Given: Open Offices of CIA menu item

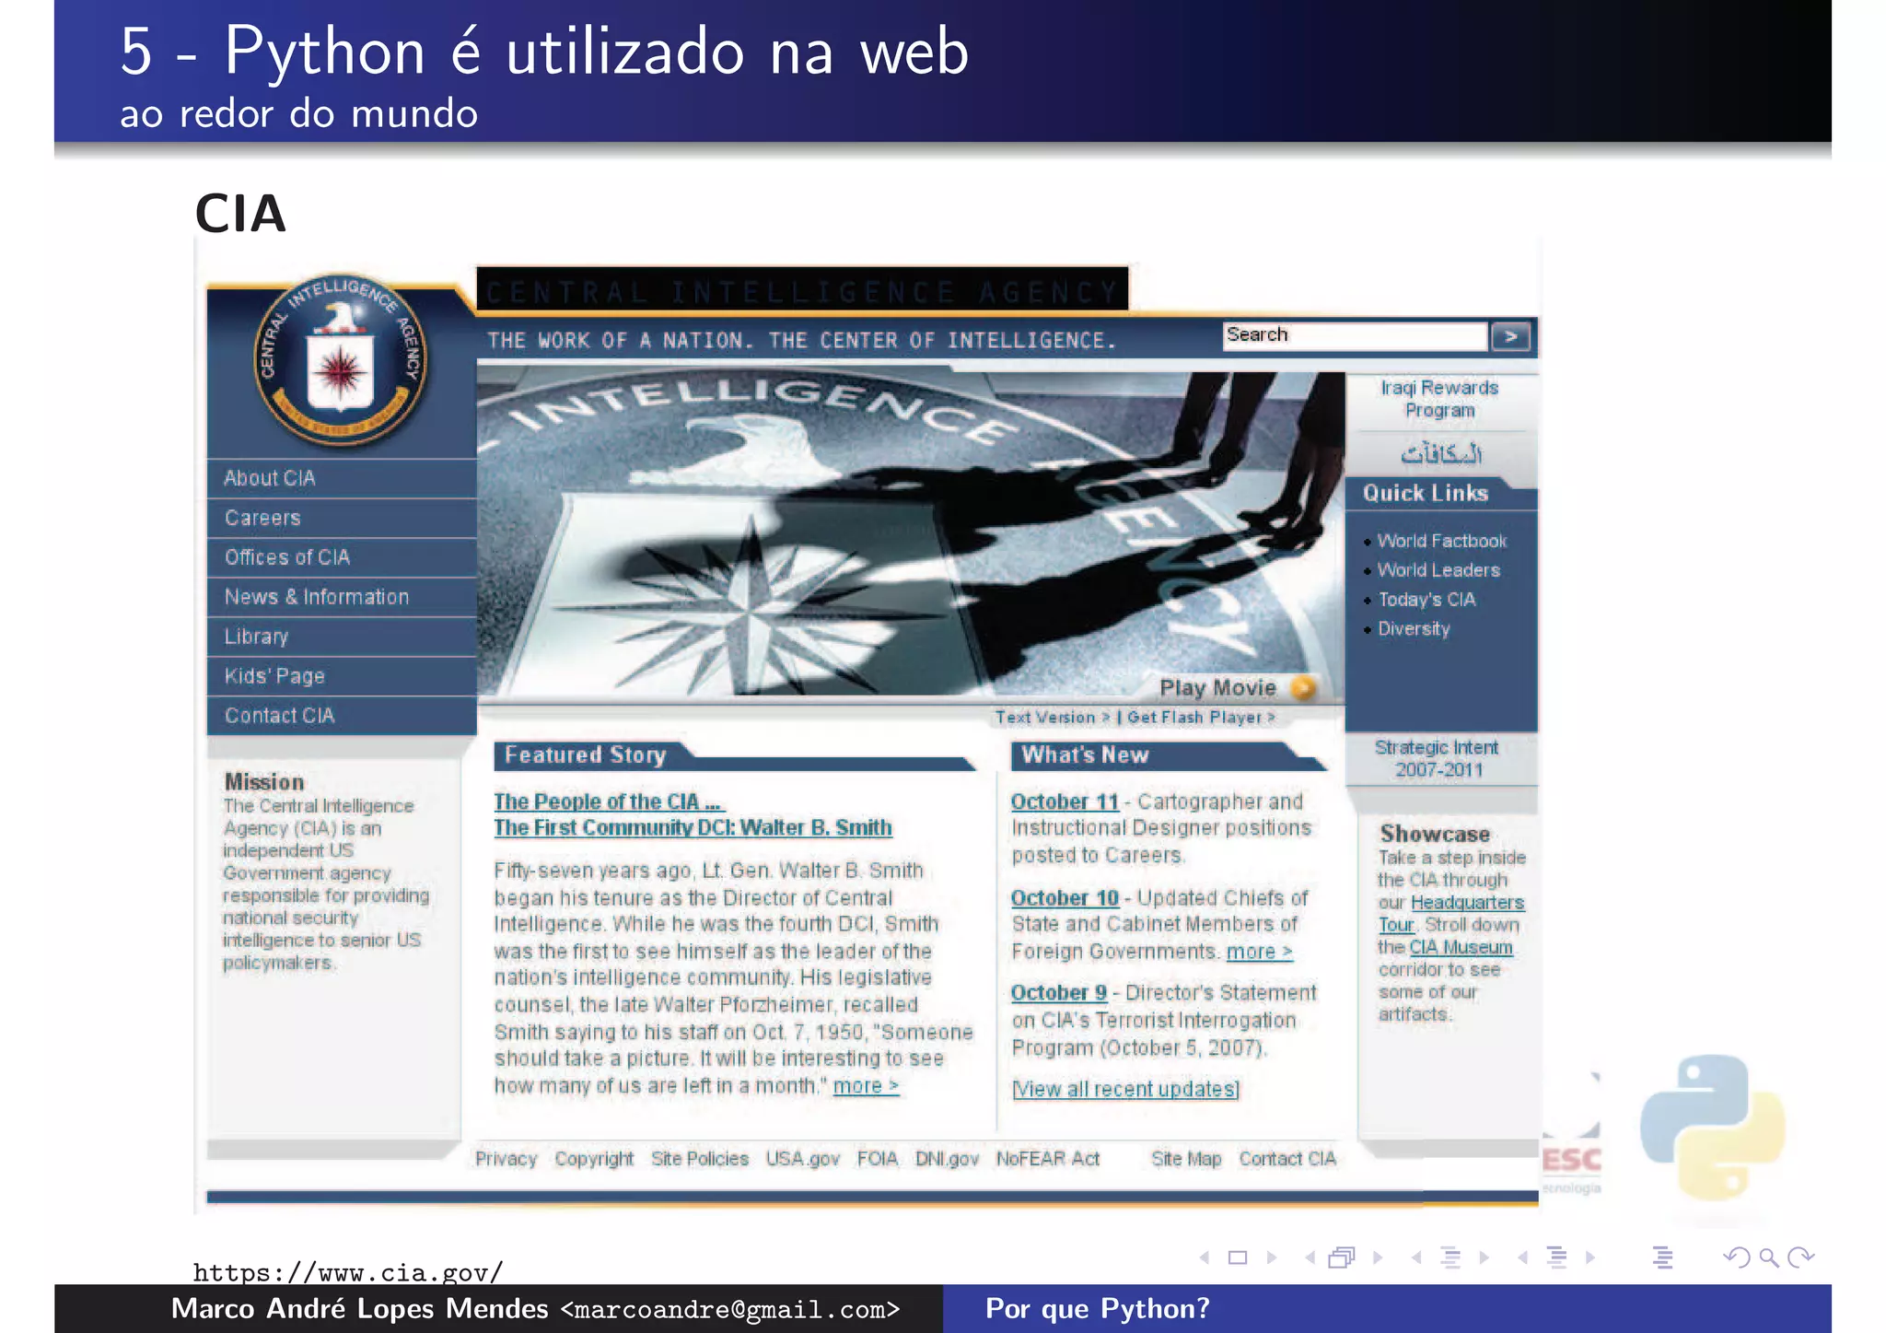Looking at the screenshot, I should [342, 557].
